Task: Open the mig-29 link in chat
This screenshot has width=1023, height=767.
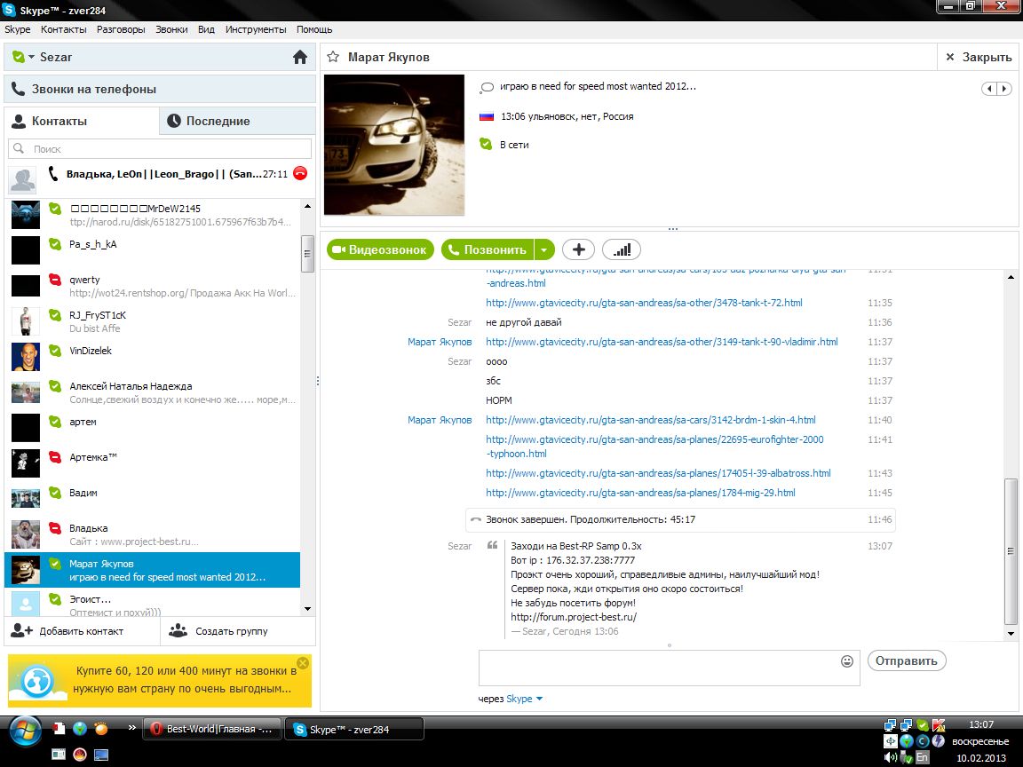Action: point(640,493)
